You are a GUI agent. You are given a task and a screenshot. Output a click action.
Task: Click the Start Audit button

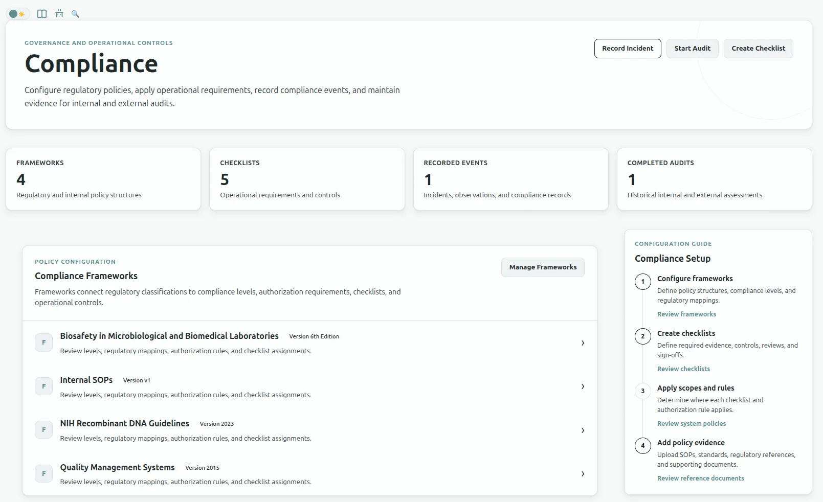(x=692, y=49)
